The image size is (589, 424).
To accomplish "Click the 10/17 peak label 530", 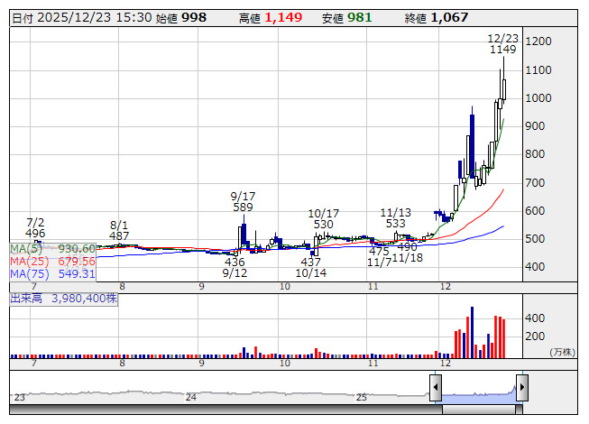I will tap(323, 224).
